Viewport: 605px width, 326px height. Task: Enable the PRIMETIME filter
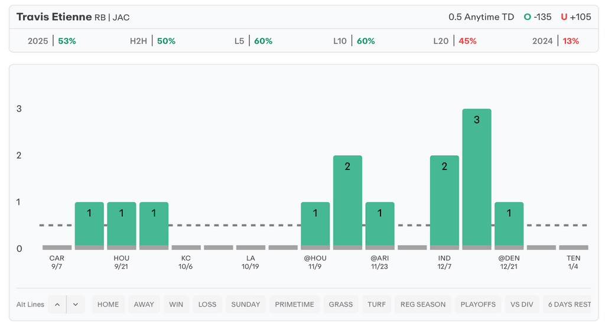tap(295, 305)
